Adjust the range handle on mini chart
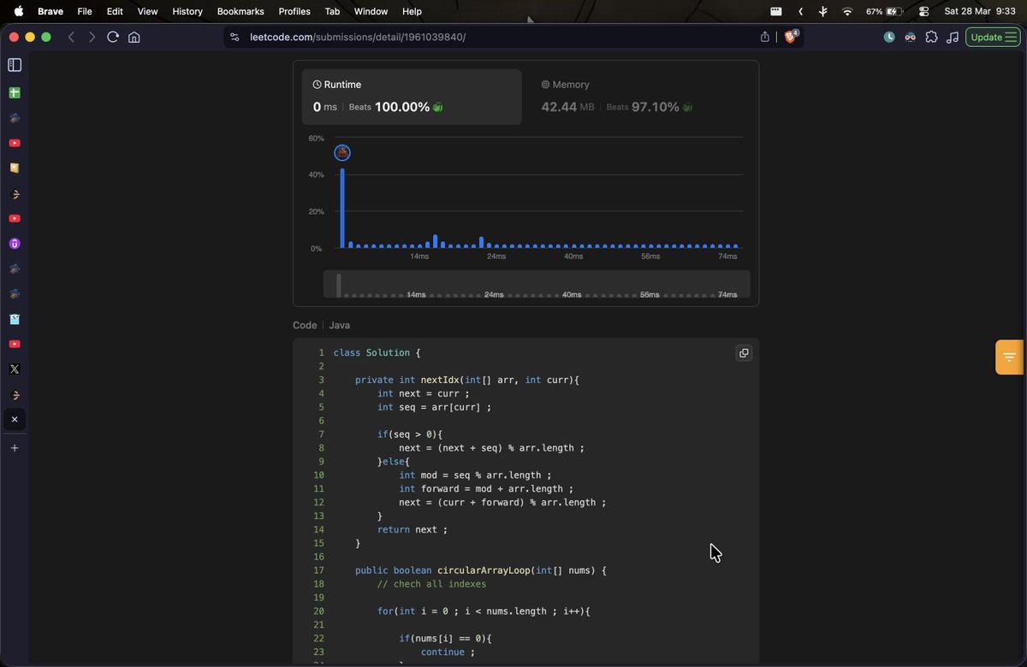The width and height of the screenshot is (1027, 667). point(339,285)
